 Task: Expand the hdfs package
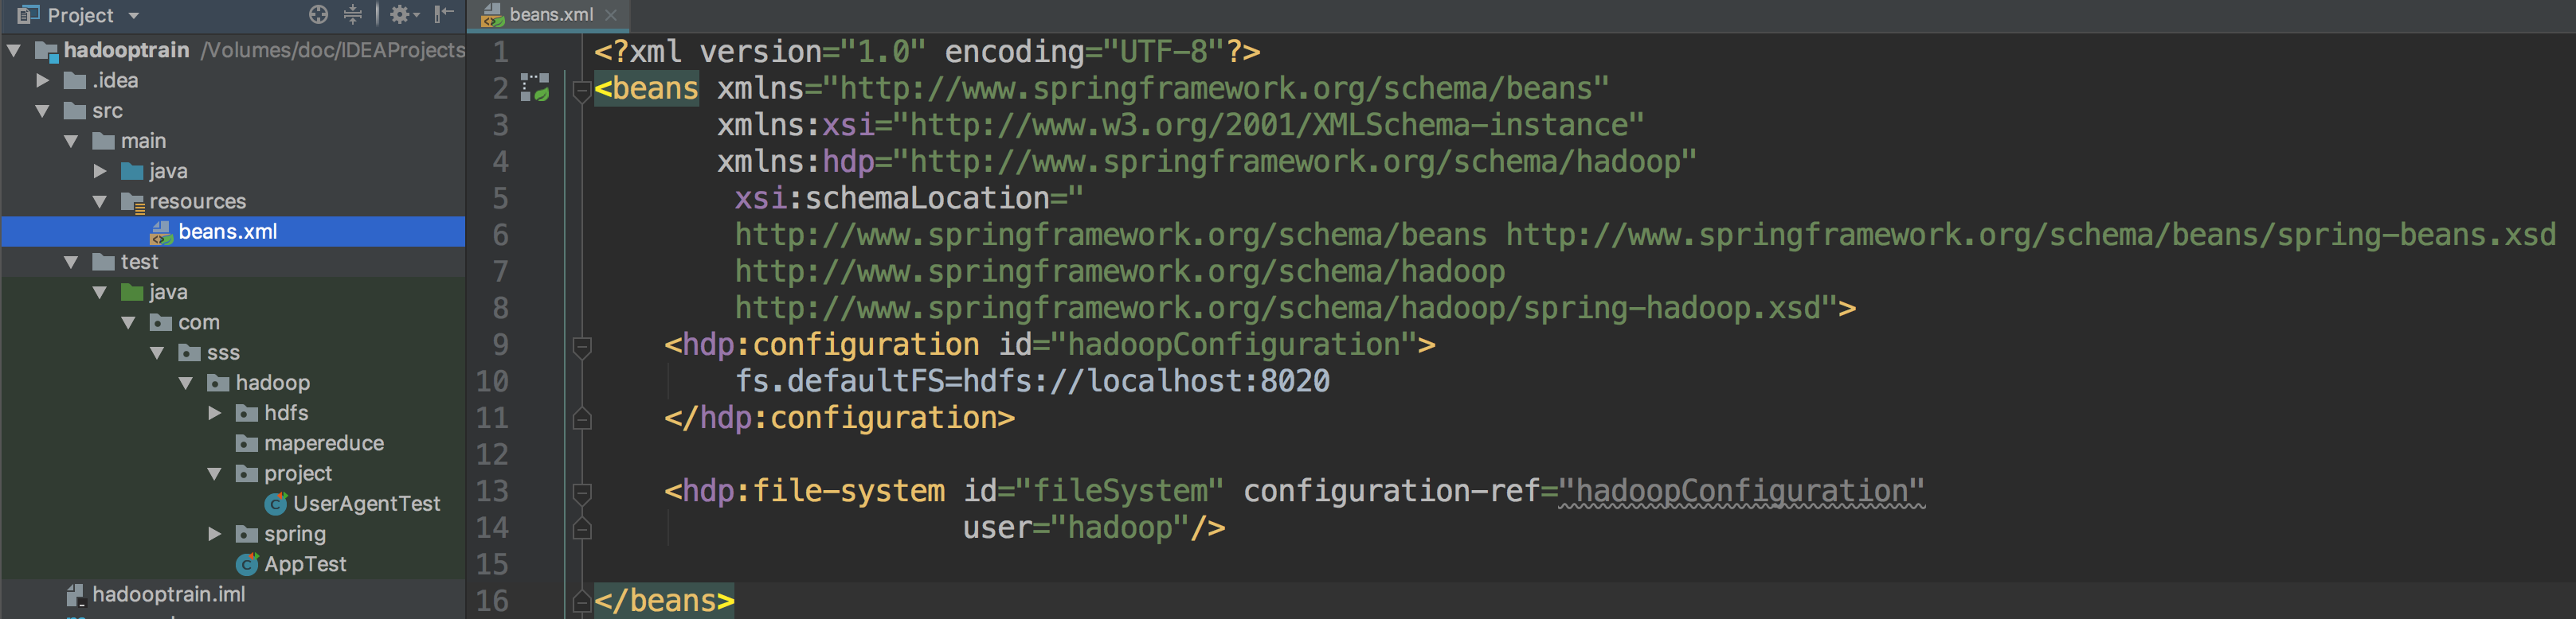(215, 414)
